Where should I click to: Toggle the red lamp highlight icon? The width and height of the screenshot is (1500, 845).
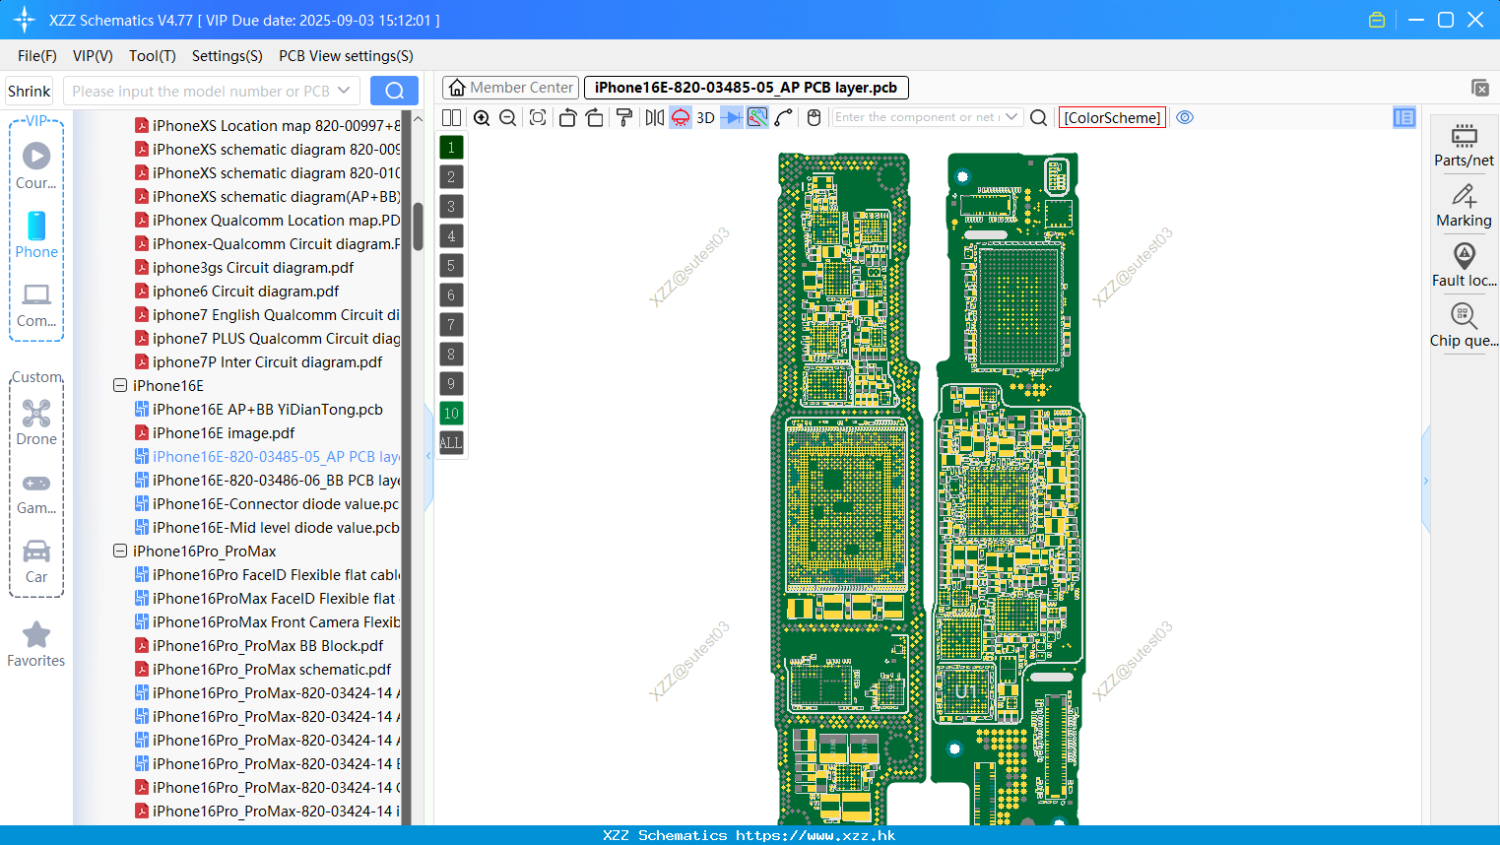pyautogui.click(x=681, y=117)
